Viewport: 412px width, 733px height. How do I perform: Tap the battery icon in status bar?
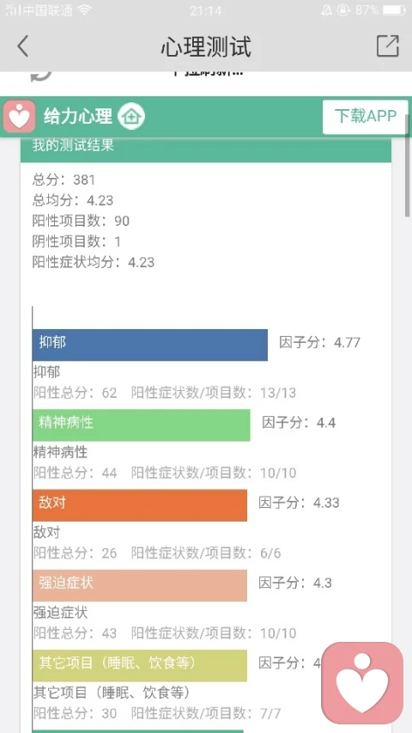pyautogui.click(x=394, y=9)
